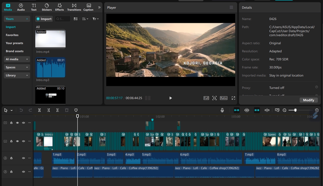Delete the selected clip
The image size is (323, 186).
pos(67,110)
